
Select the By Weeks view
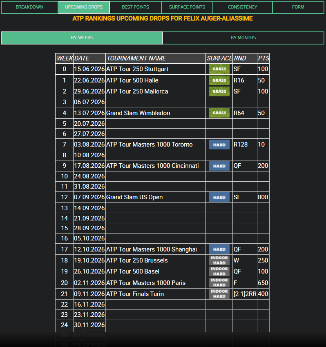pos(82,38)
